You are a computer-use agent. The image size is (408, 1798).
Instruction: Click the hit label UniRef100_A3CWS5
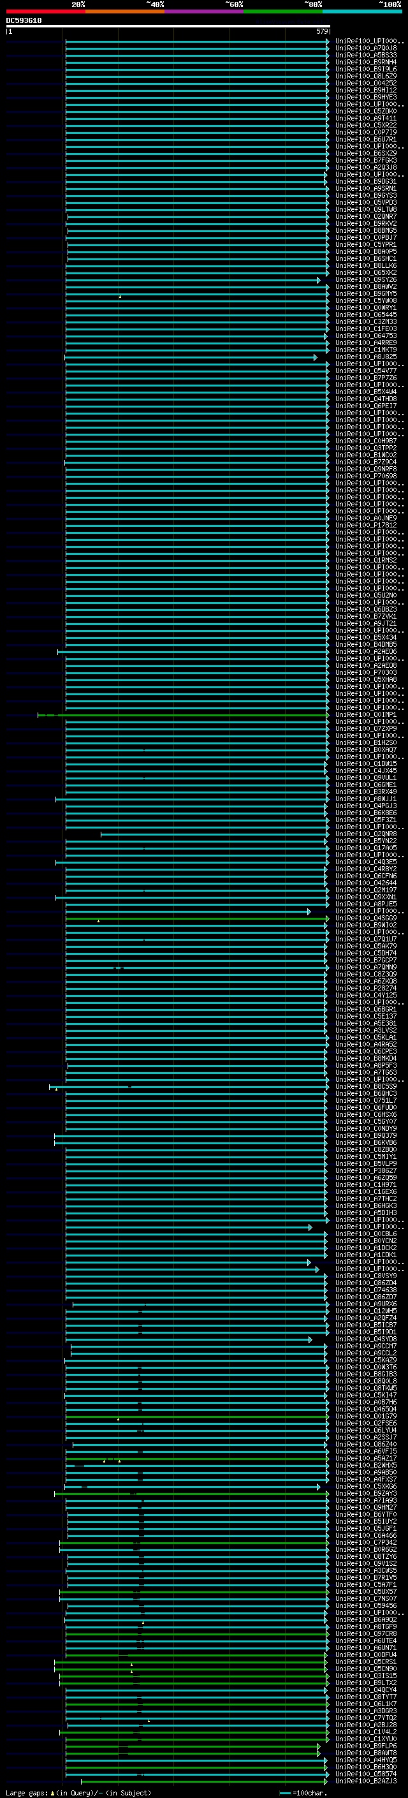tap(366, 1570)
